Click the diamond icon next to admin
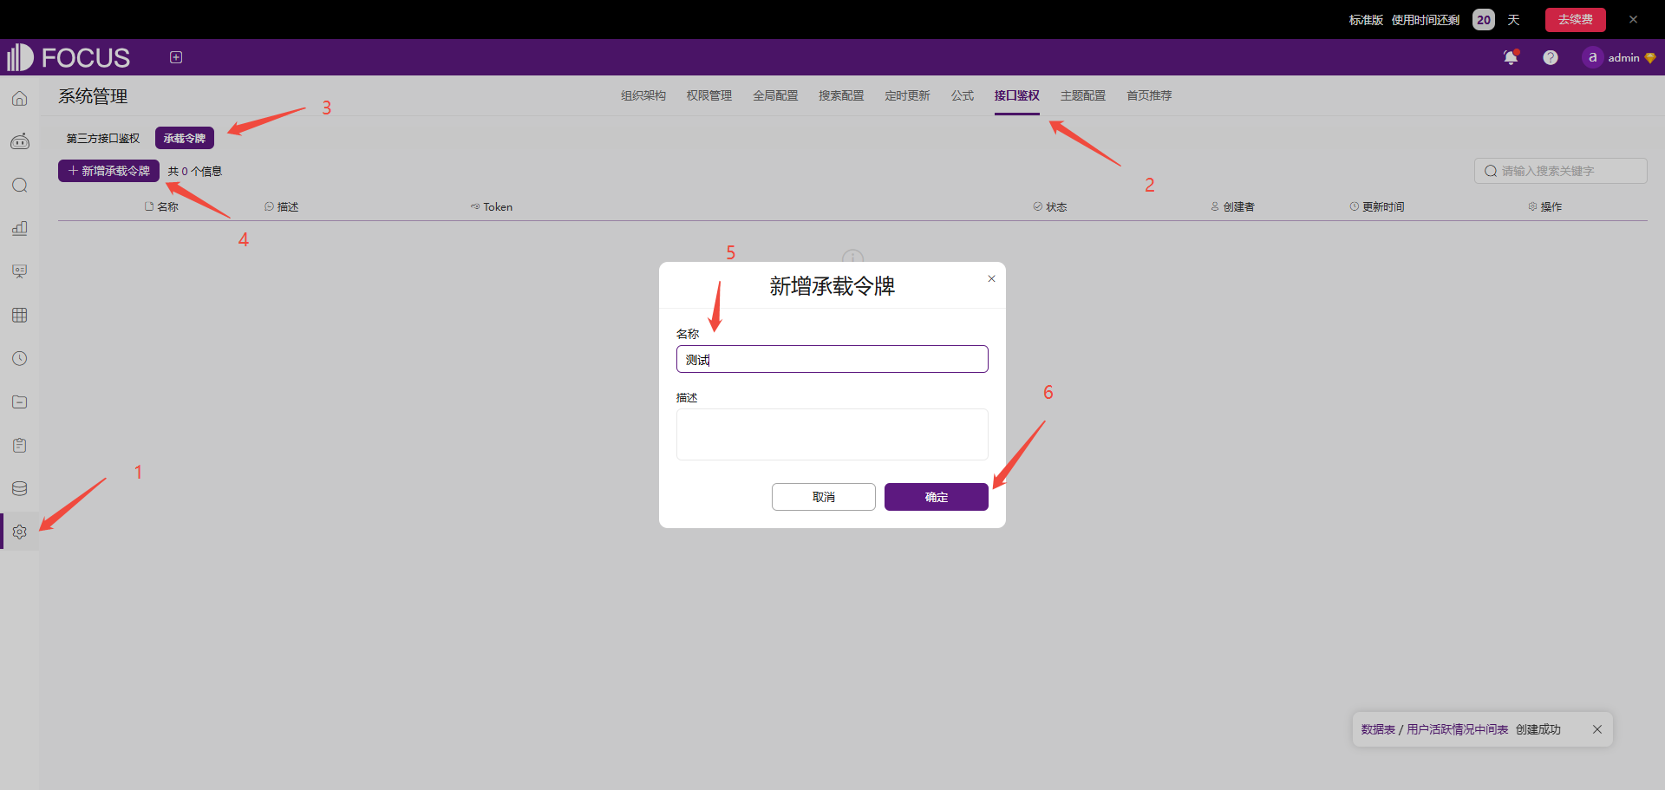 [1649, 58]
